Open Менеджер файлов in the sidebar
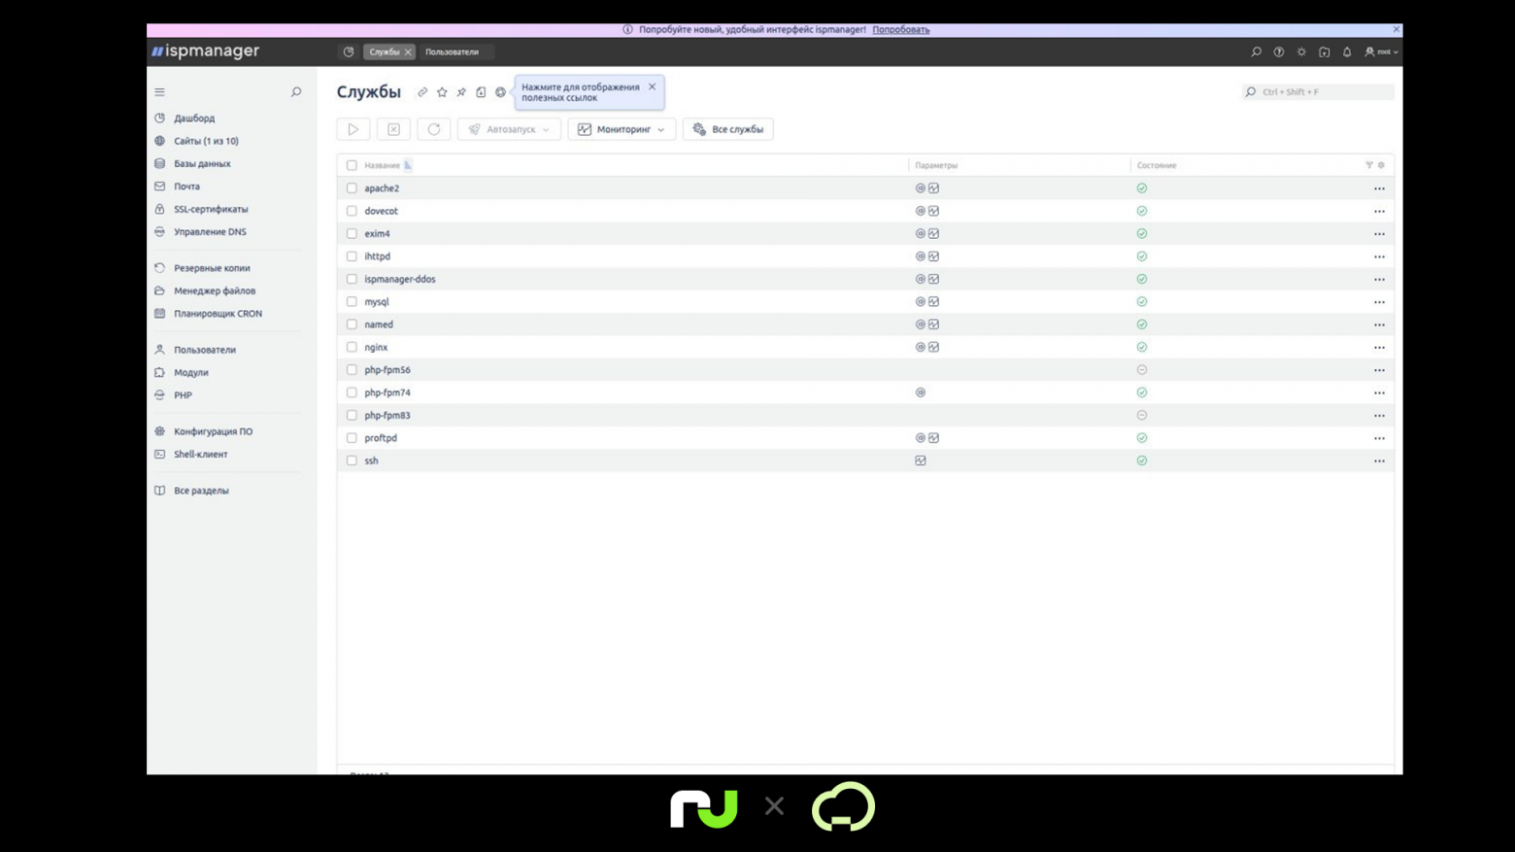Image resolution: width=1515 pixels, height=852 pixels. point(215,290)
